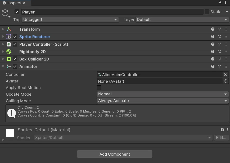The image size is (230, 163).
Task: Click the Player name input field
Action: [x=112, y=12]
